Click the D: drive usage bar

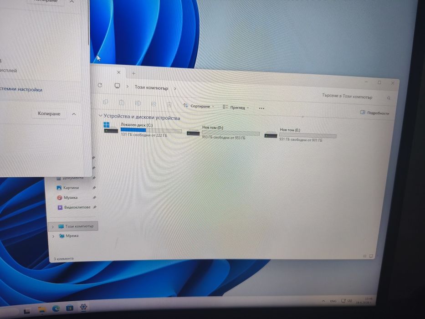(230, 133)
